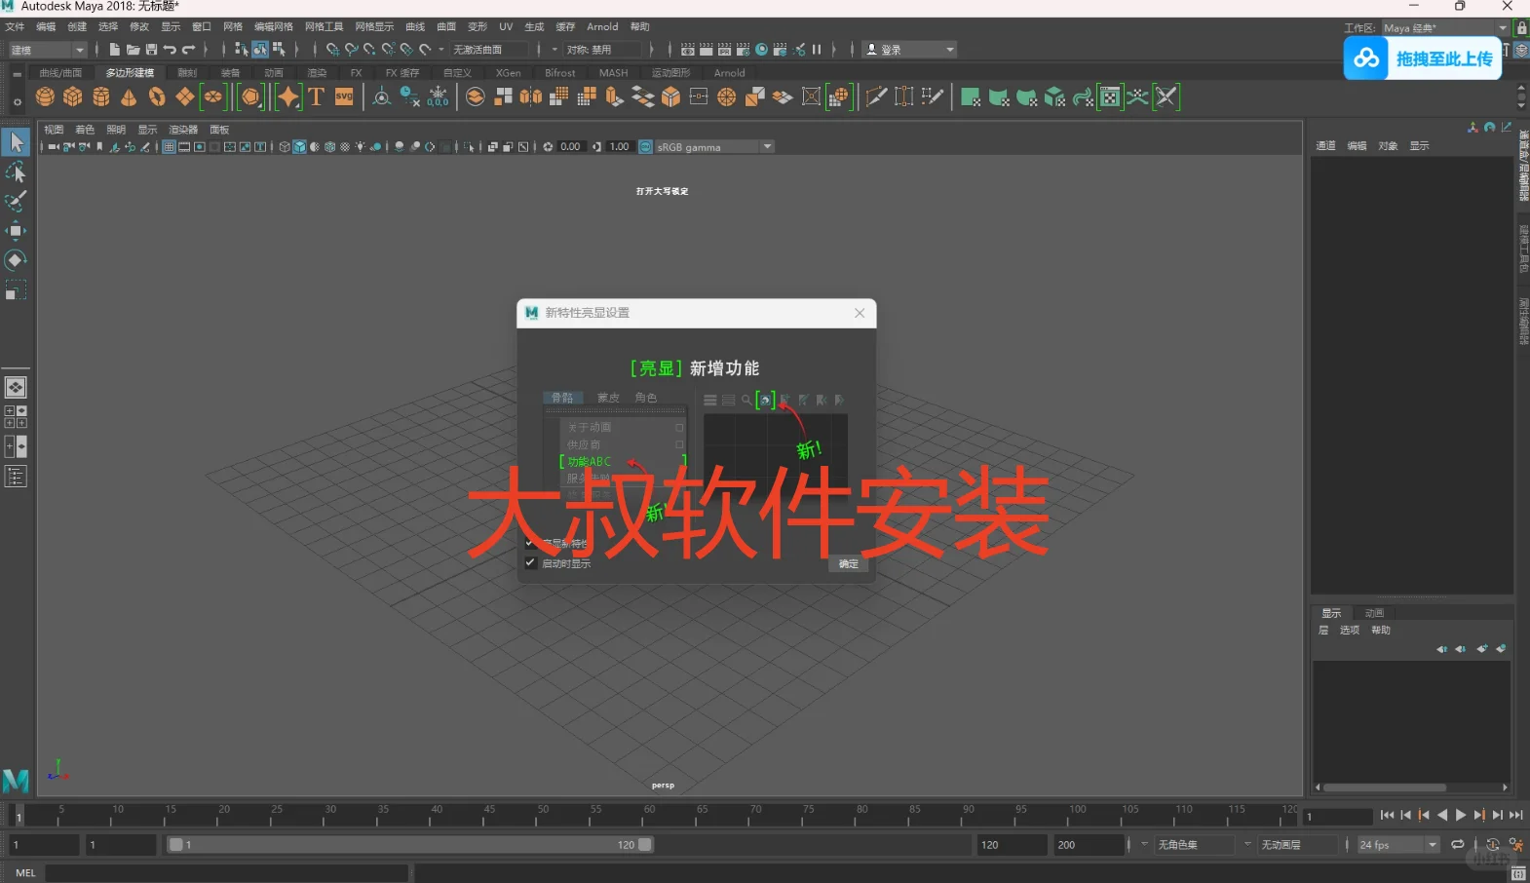Toggle use all lights in viewport
The image size is (1530, 883).
[361, 147]
